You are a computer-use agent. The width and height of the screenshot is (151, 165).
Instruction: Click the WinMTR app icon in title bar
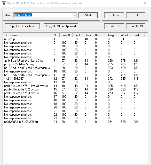(4, 3)
